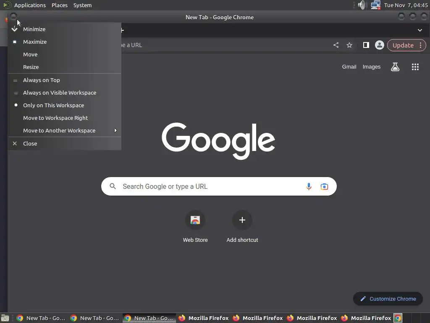The width and height of the screenshot is (430, 323).
Task: Open the Applications menu
Action: tap(30, 5)
